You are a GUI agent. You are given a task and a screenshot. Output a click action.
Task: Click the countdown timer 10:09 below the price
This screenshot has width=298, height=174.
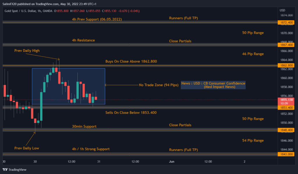point(285,103)
